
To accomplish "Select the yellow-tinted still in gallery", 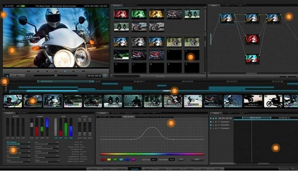I will [157, 14].
